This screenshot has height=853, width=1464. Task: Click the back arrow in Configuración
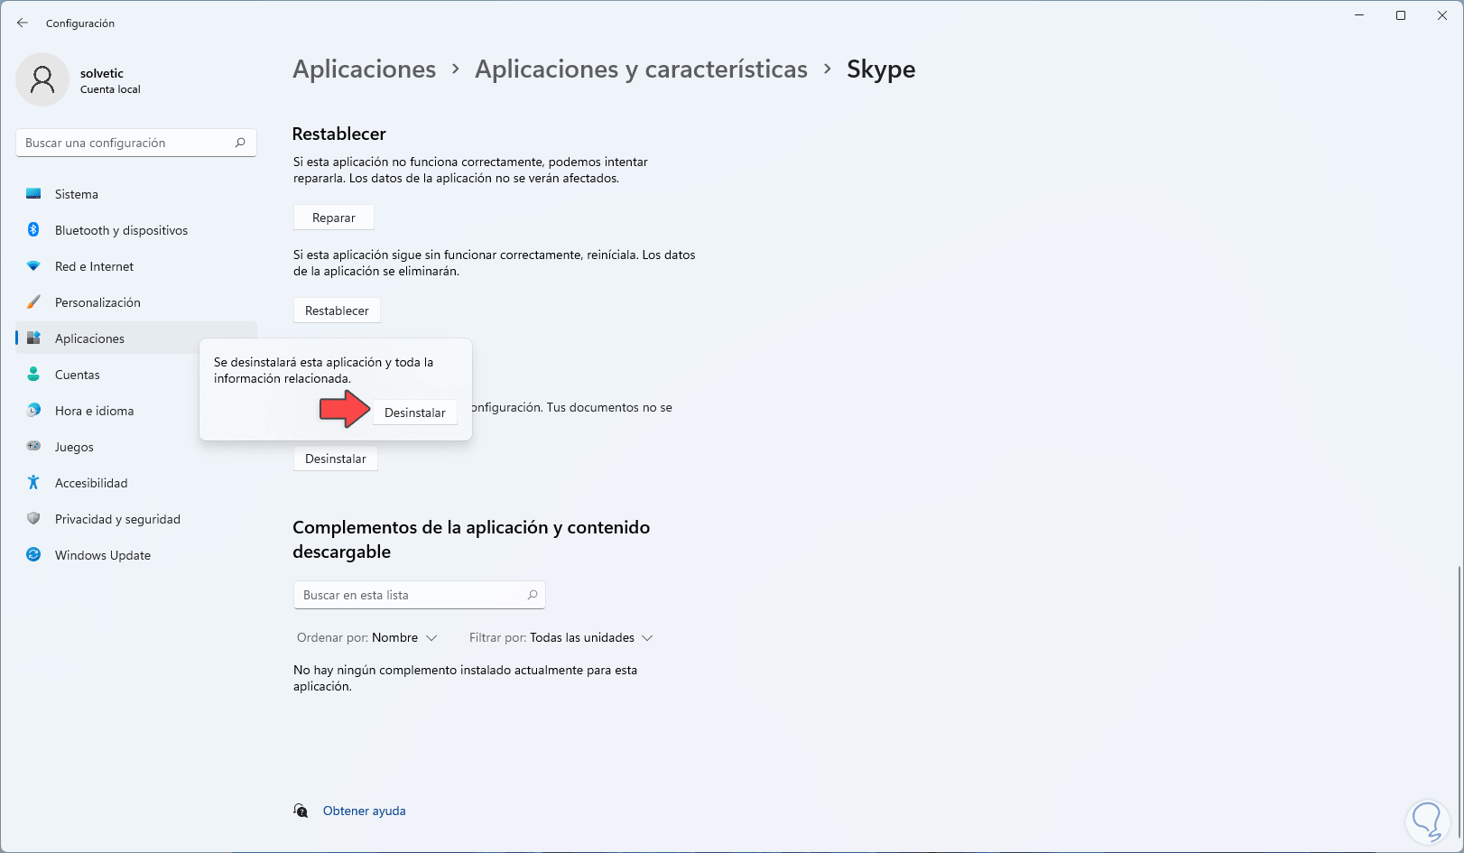point(23,23)
